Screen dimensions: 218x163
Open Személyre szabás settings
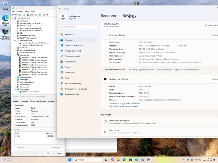point(78,56)
